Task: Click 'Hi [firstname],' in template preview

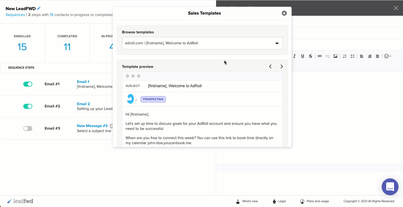Action: (x=137, y=114)
